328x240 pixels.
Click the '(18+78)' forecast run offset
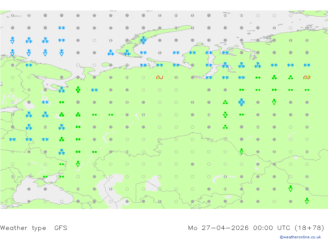tap(309, 228)
